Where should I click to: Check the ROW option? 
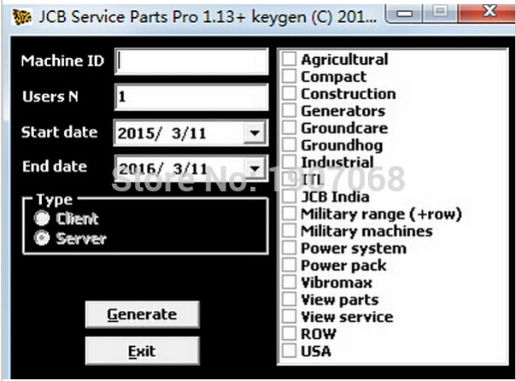290,334
